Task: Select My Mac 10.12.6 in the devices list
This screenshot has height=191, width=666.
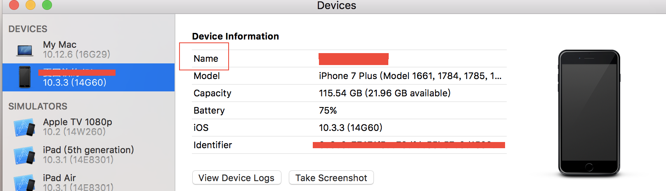Action: 88,49
